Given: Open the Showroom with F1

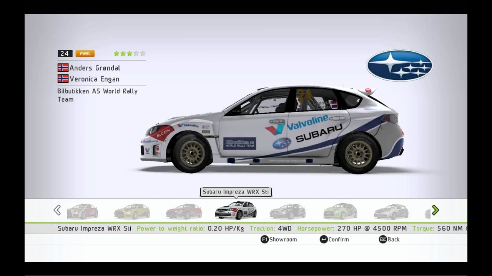Looking at the screenshot, I should [x=279, y=239].
